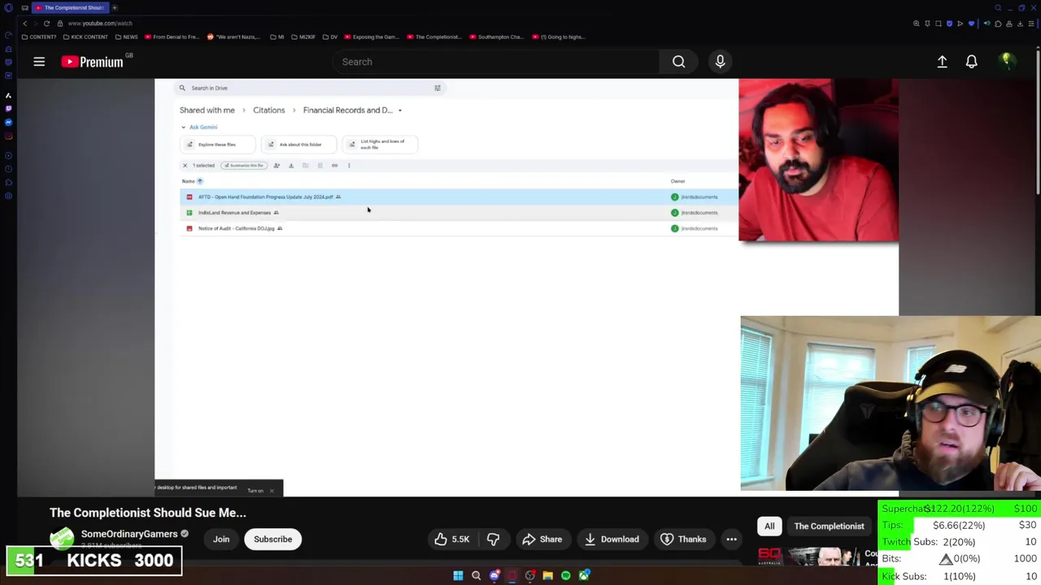
Task: Open a new browser tab with plus
Action: pos(115,7)
